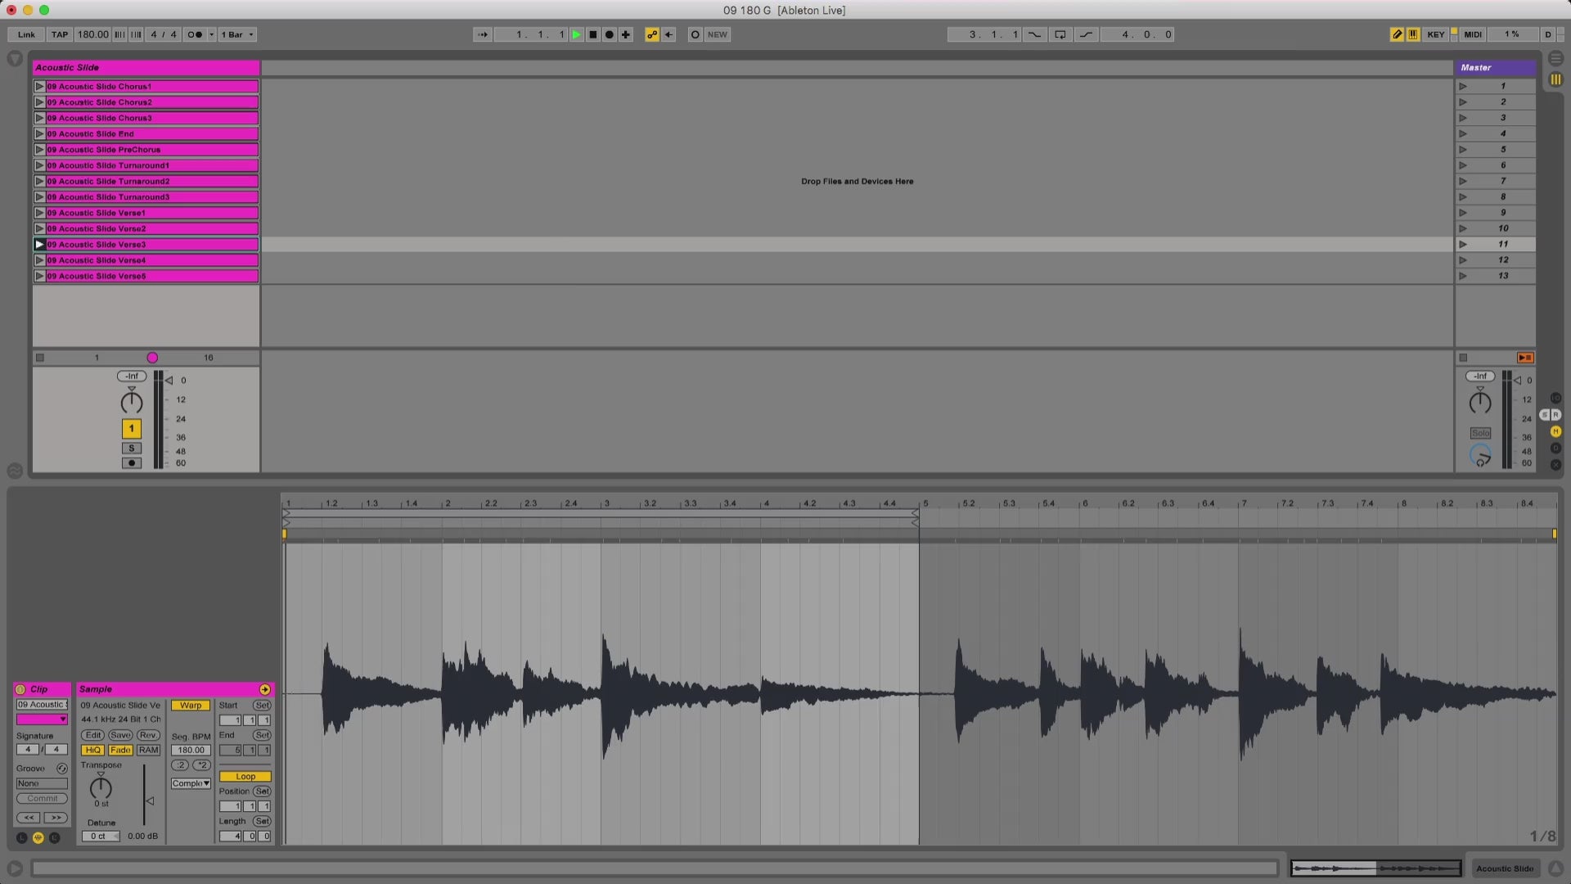The height and width of the screenshot is (884, 1571).
Task: Arm the Acoustic Slide track for recording
Action: (x=131, y=463)
